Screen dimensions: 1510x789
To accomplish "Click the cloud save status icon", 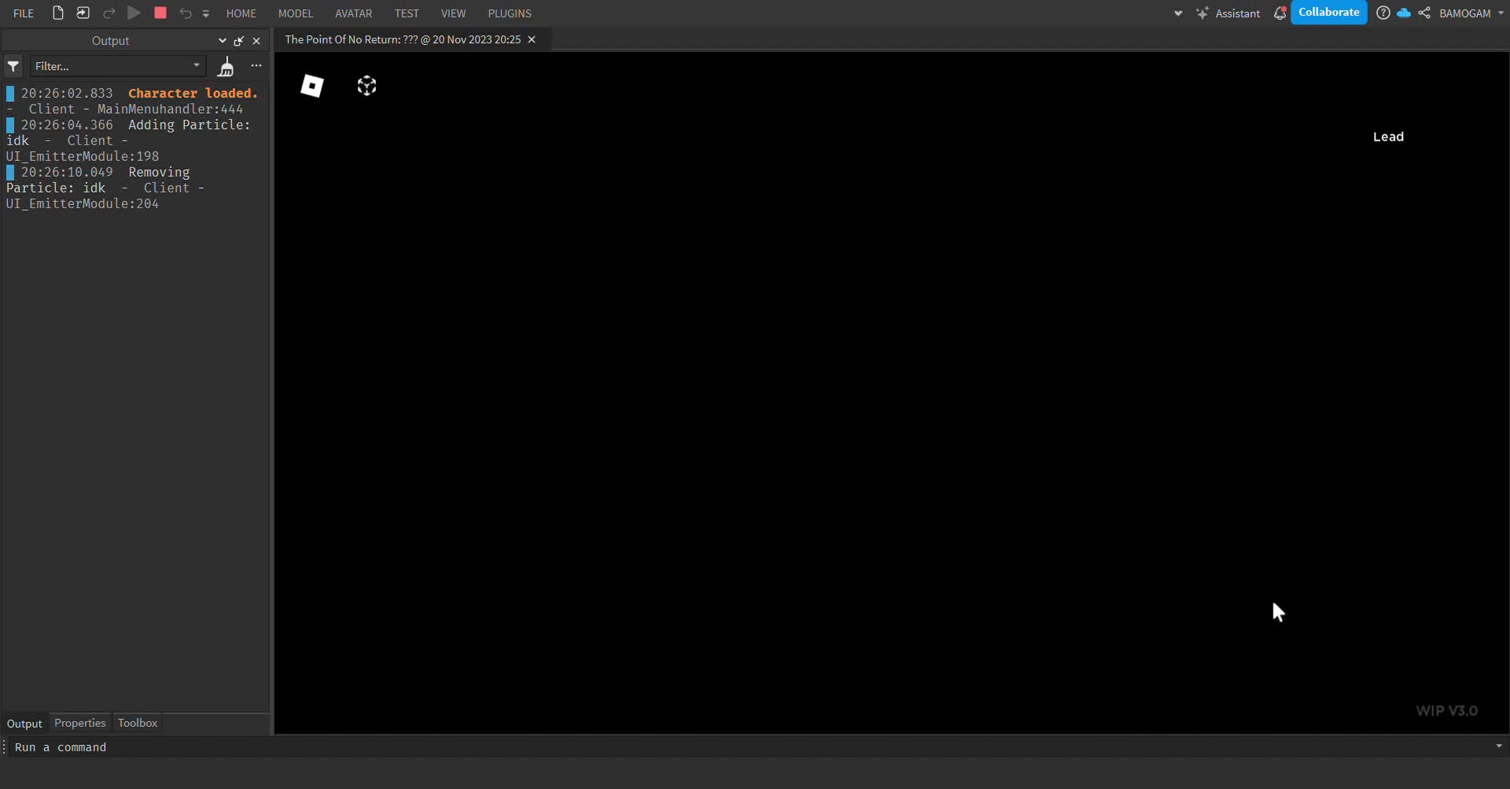I will [1404, 13].
